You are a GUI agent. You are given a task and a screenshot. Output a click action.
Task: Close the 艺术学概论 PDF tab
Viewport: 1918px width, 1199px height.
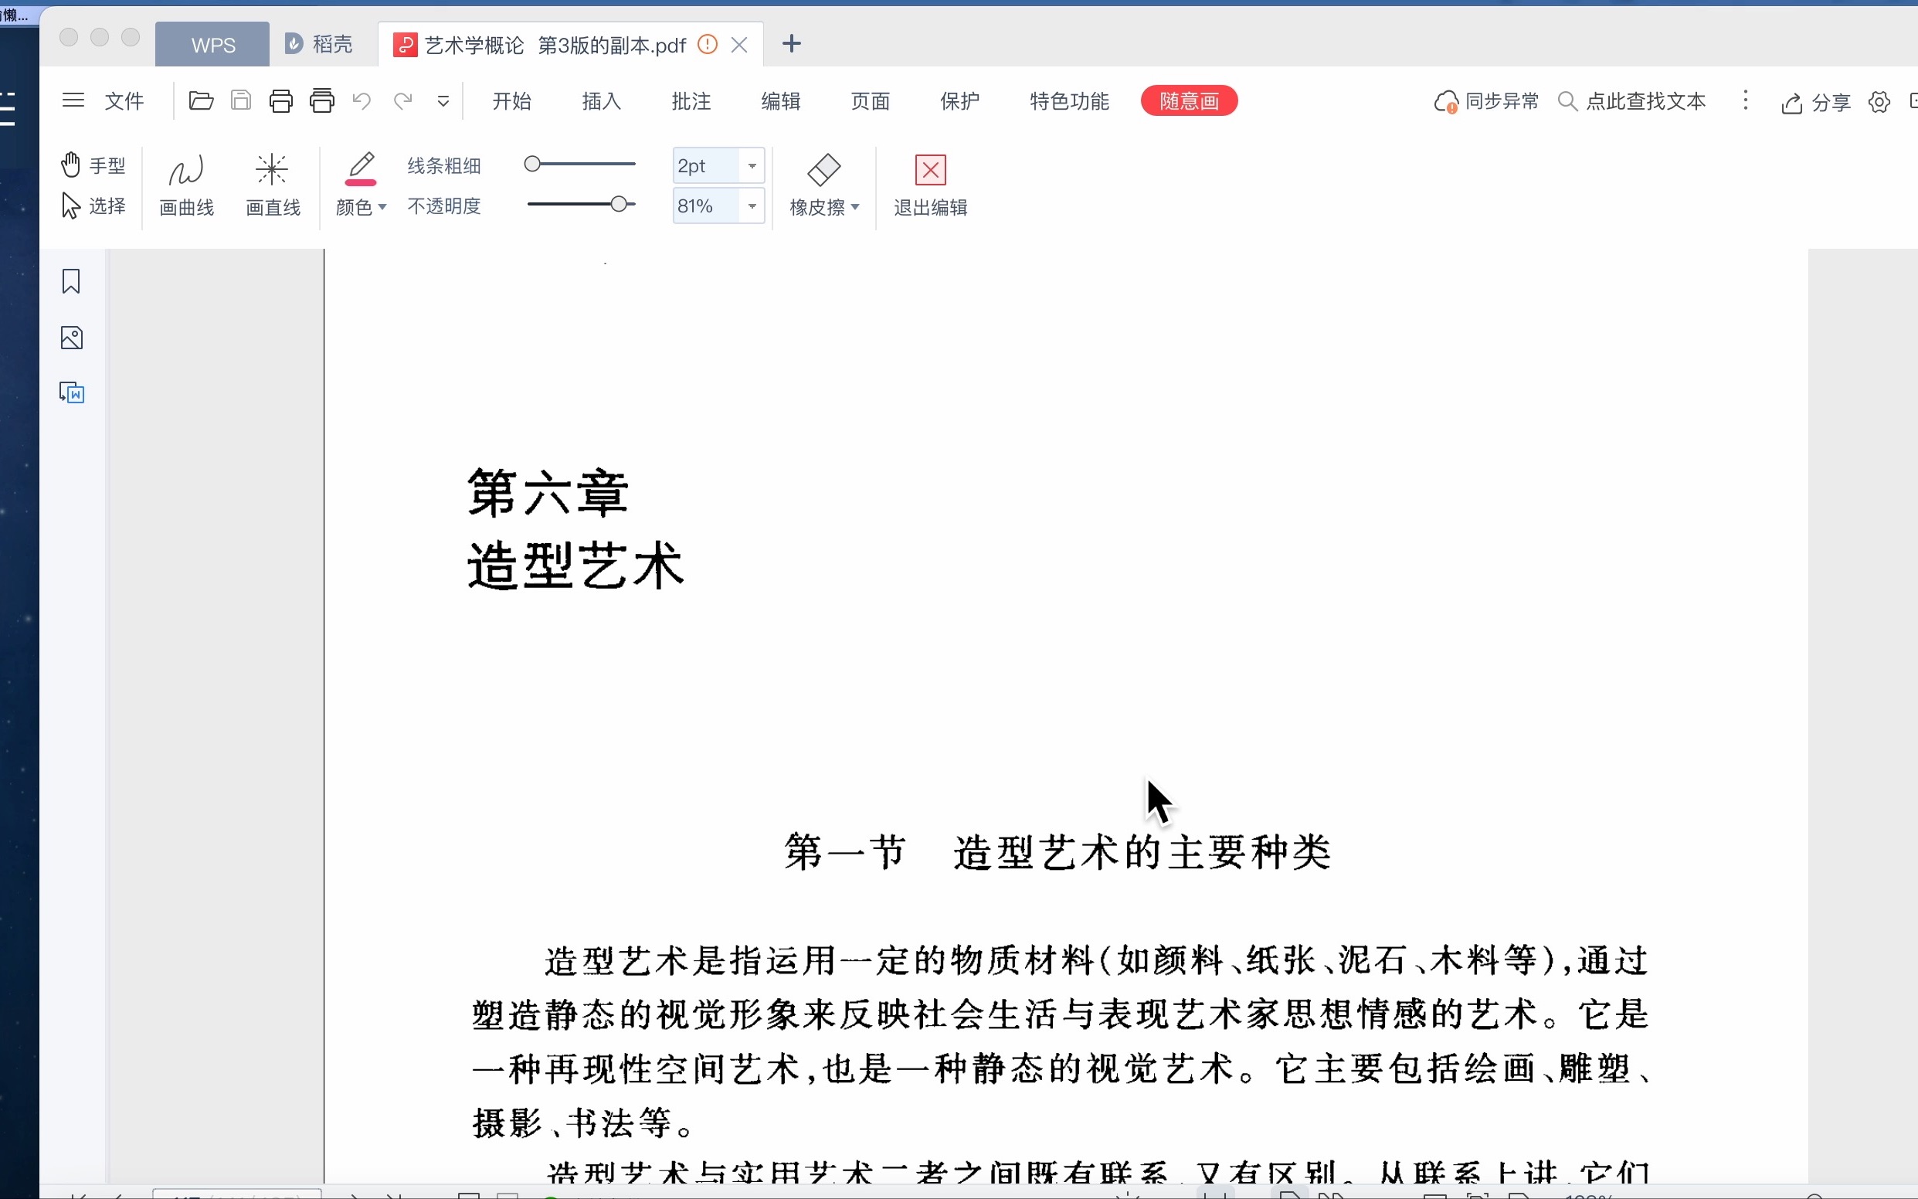739,44
